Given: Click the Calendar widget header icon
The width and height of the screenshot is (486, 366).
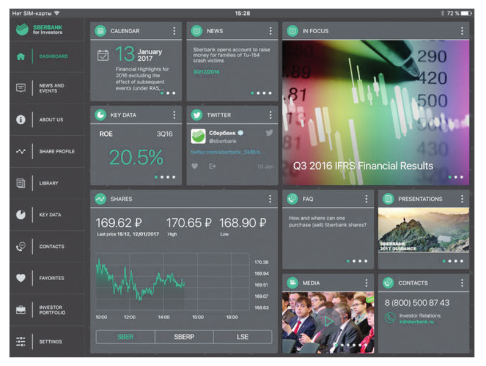Looking at the screenshot, I should pos(100,31).
